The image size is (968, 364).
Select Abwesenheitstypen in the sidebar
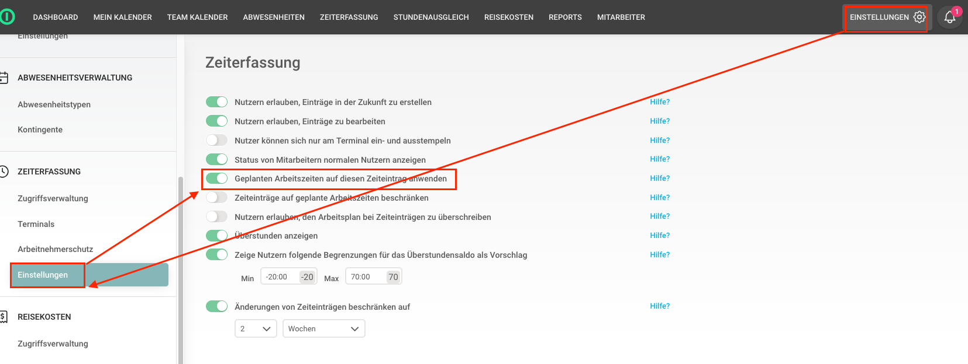[x=54, y=104]
